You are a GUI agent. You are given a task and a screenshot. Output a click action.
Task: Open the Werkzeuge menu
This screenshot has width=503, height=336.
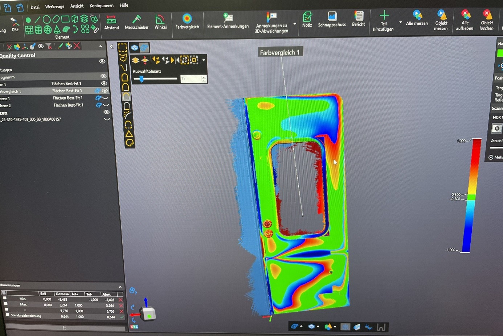54,6
